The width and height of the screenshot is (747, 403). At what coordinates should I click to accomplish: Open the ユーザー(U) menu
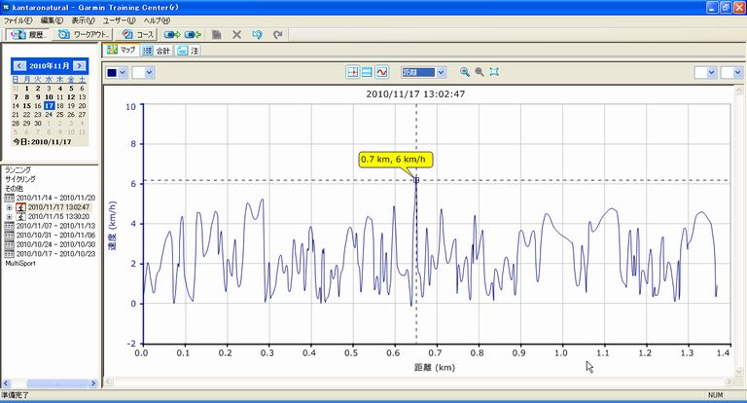pyautogui.click(x=119, y=20)
